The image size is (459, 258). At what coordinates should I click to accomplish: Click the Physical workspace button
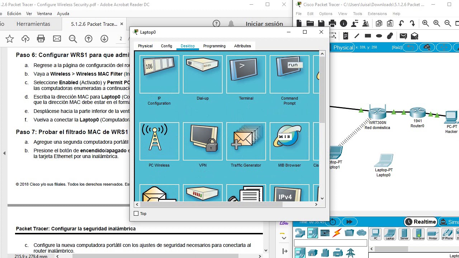click(x=342, y=47)
